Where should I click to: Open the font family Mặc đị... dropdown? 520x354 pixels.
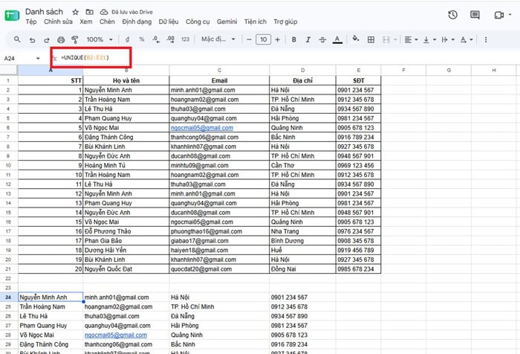tap(218, 39)
